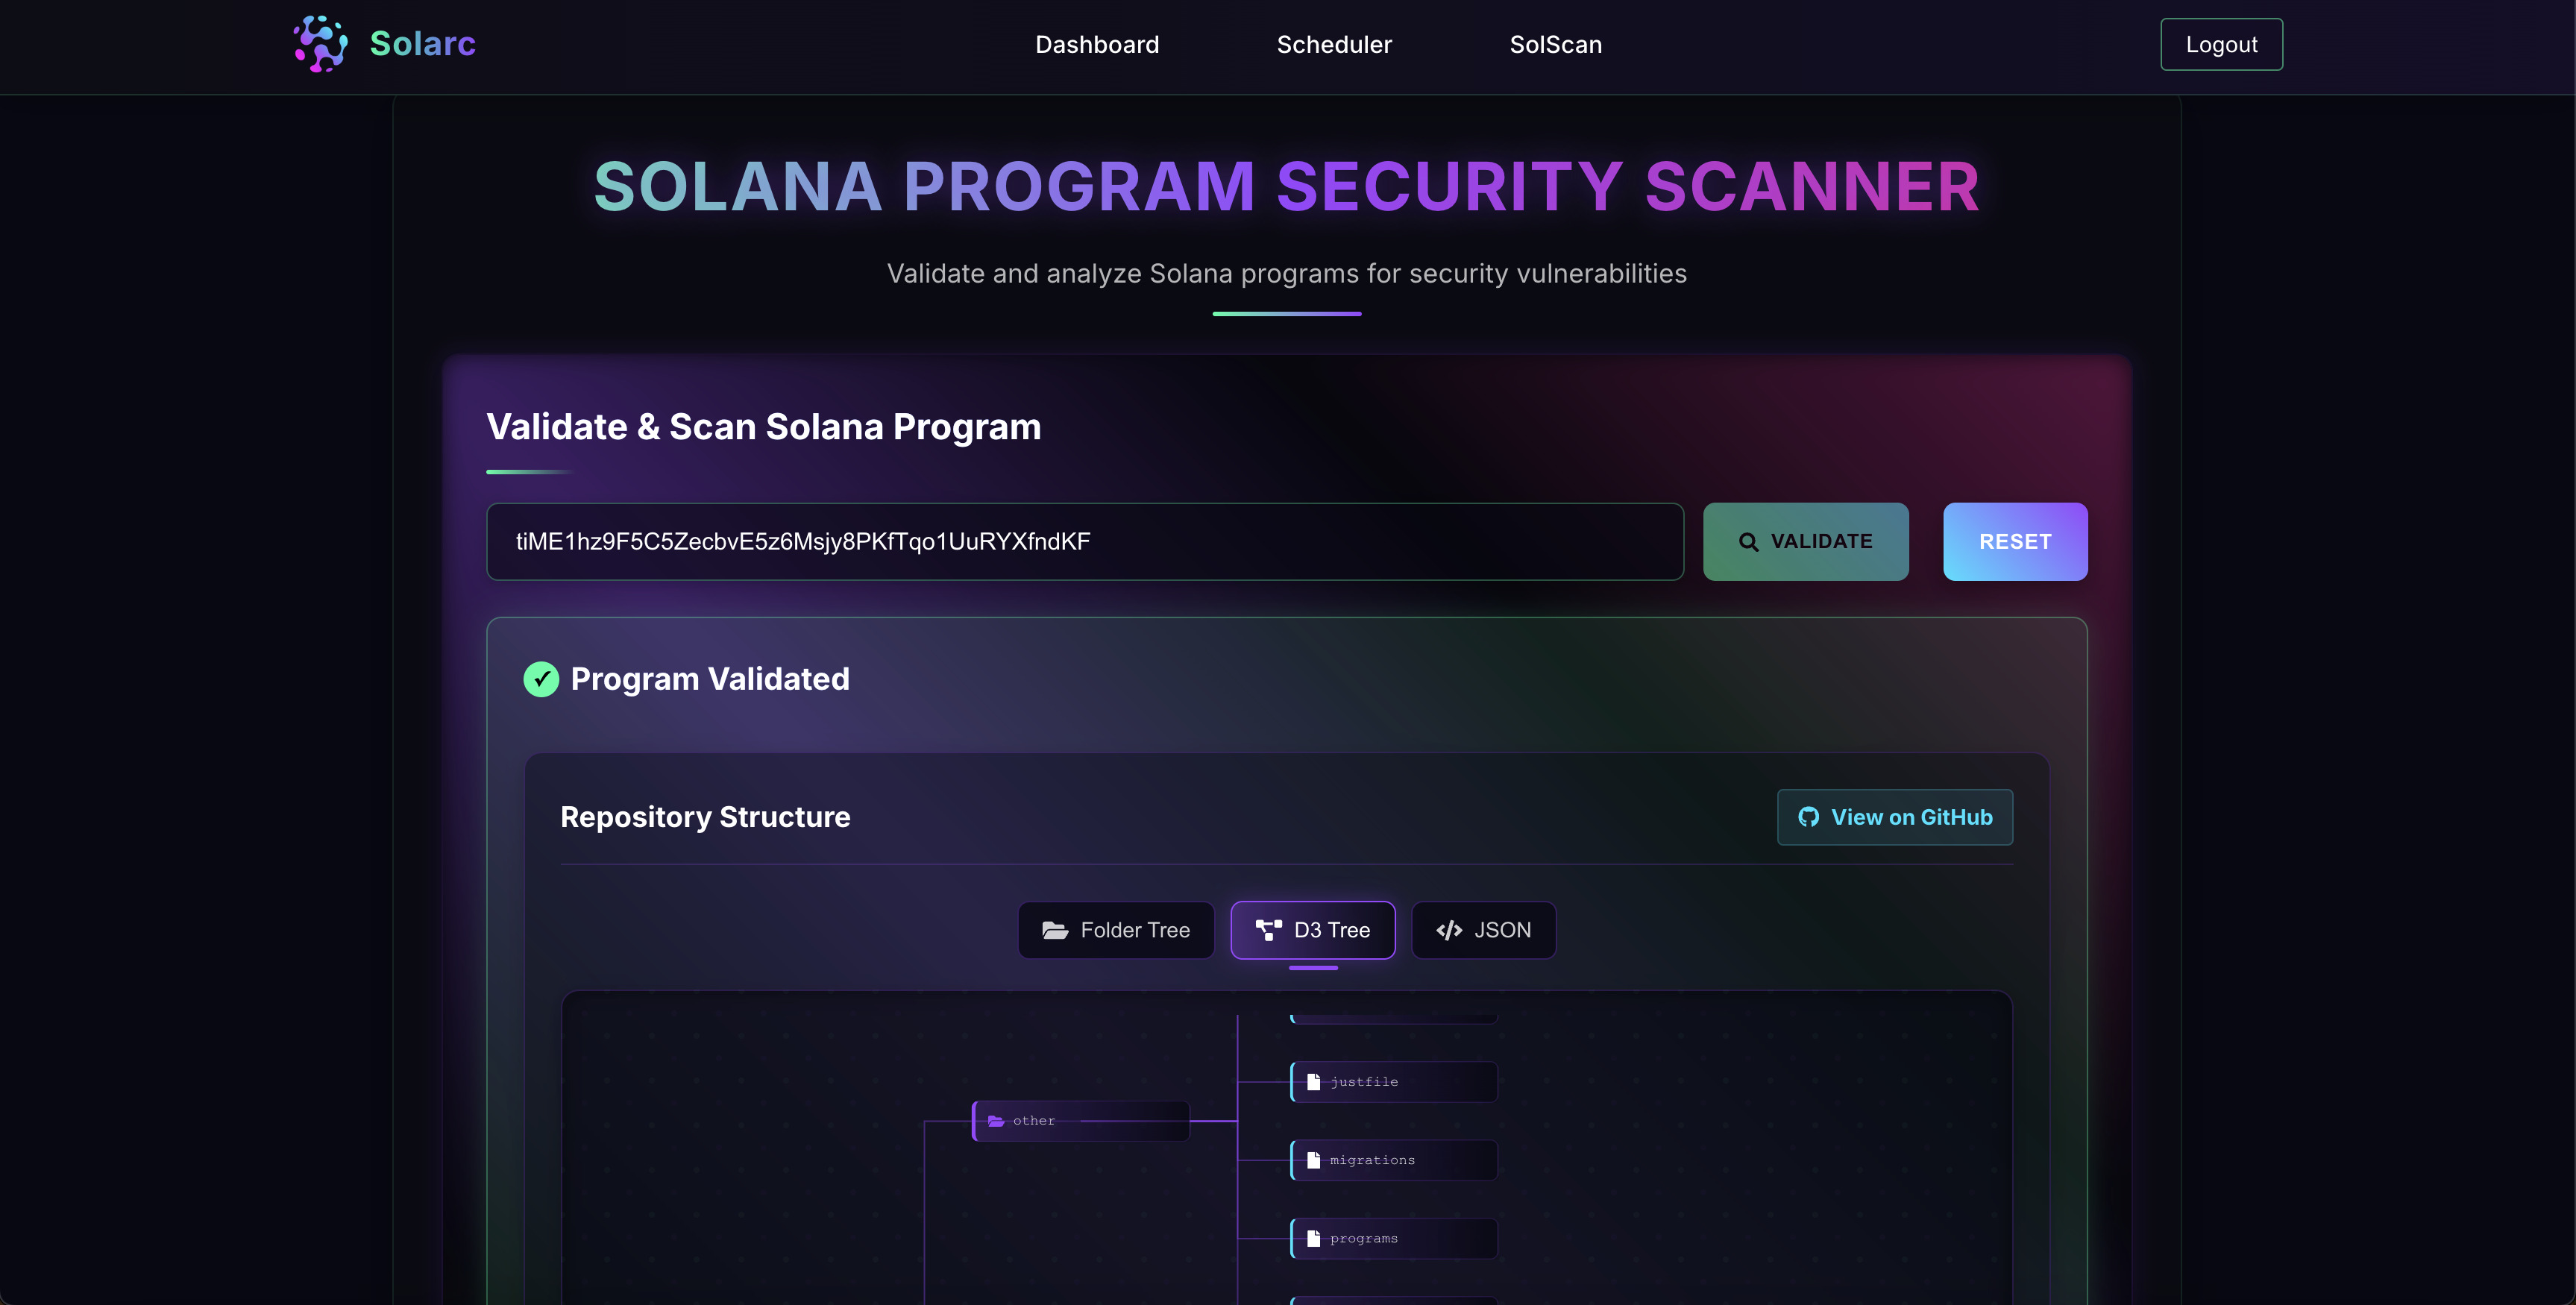This screenshot has height=1305, width=2576.
Task: Click the magnifier icon in the Validate button
Action: click(1748, 542)
